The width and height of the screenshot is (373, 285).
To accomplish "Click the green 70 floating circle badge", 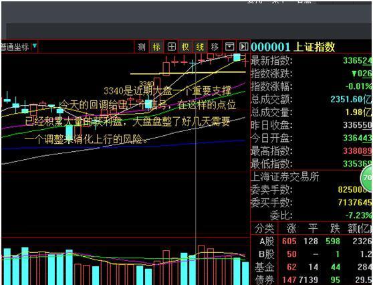I will (366, 178).
